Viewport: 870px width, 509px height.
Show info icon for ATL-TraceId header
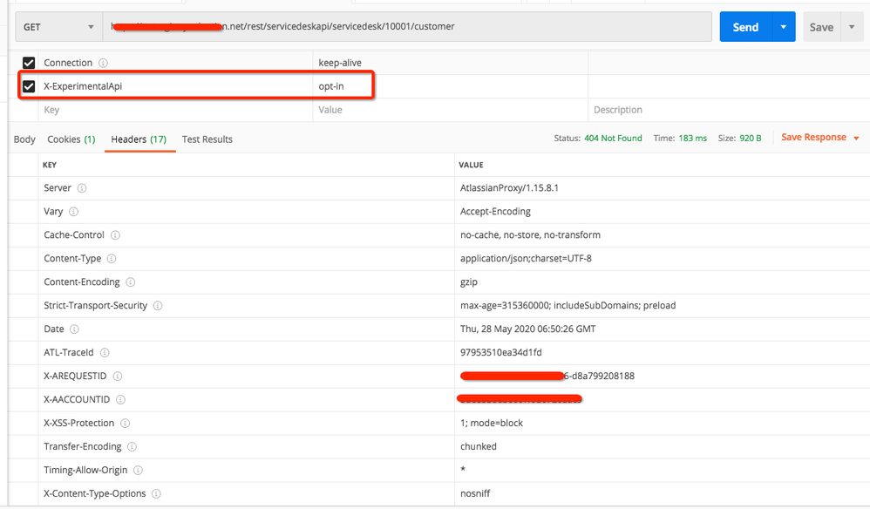[105, 352]
